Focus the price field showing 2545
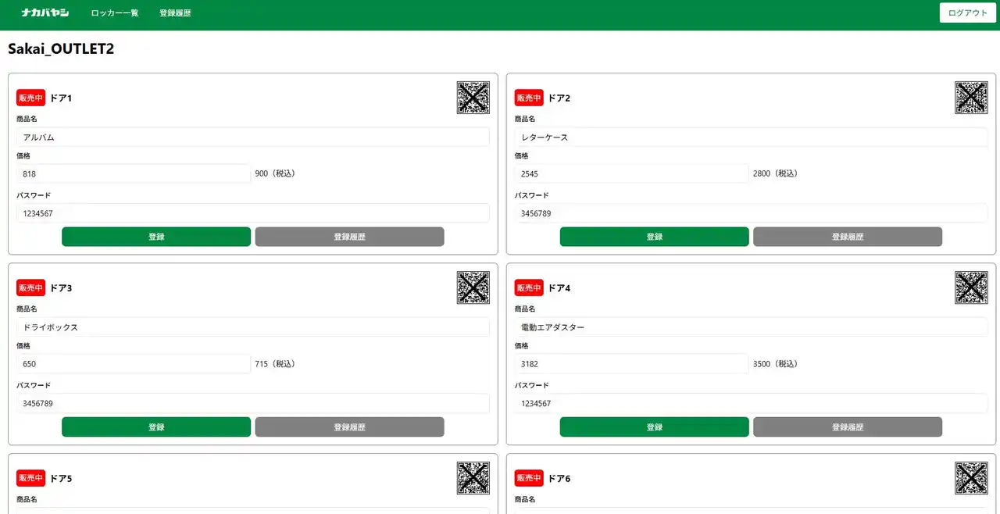 point(630,173)
